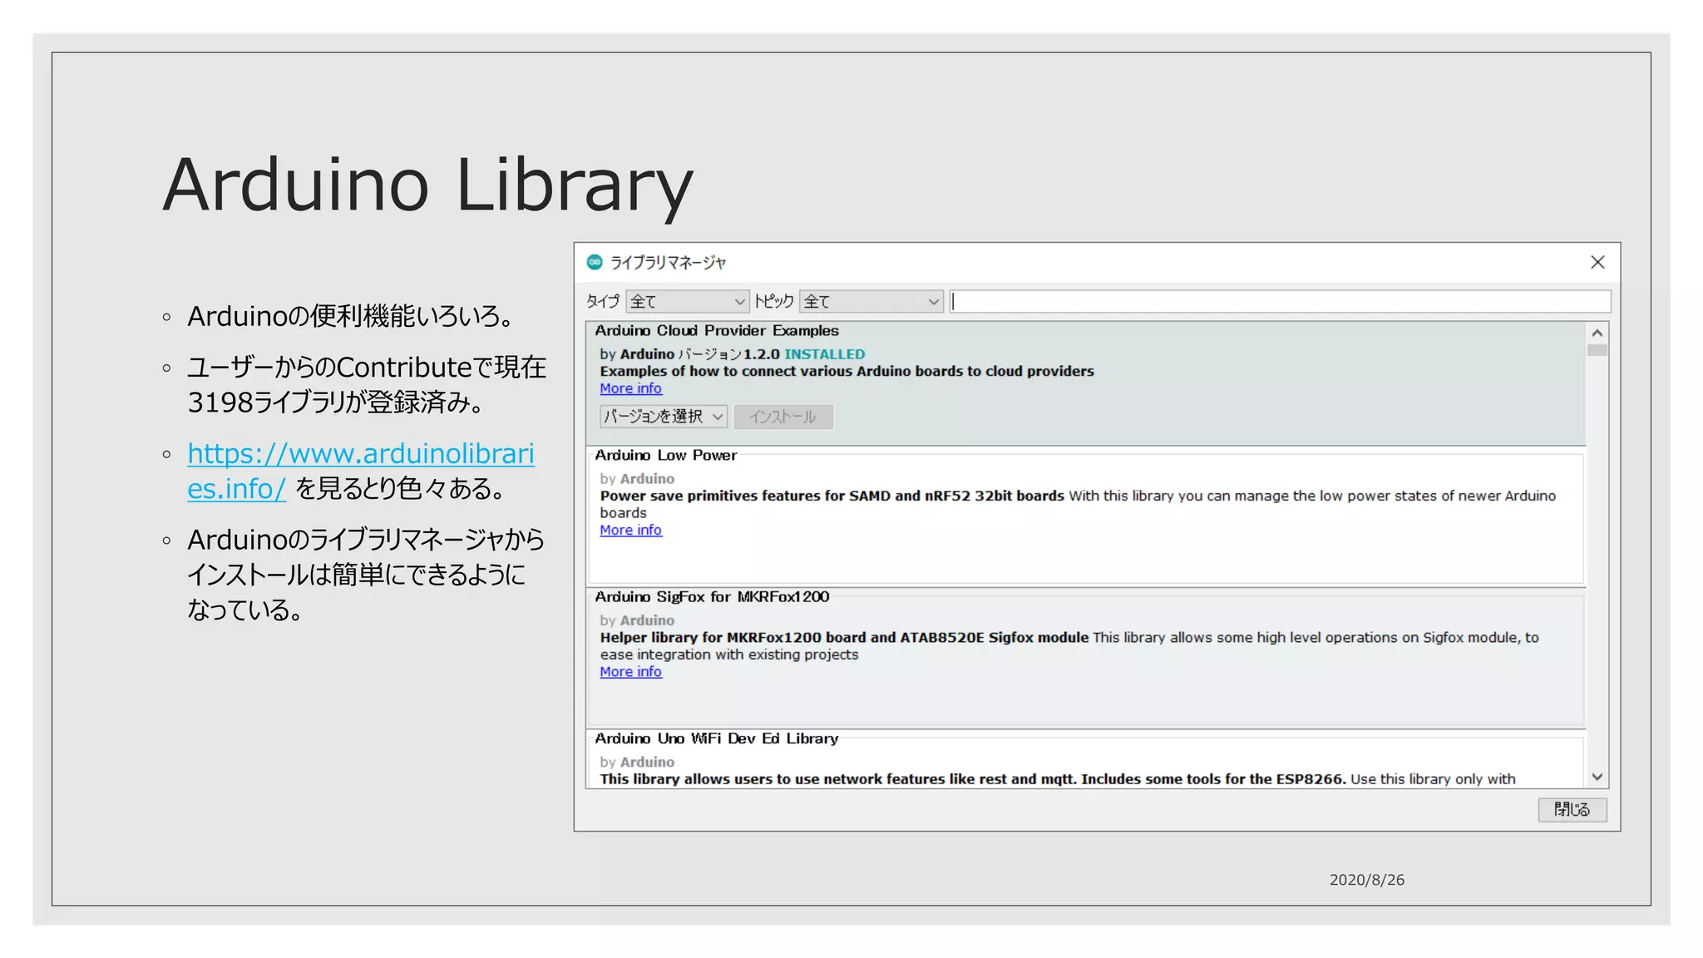The width and height of the screenshot is (1703, 958).
Task: Click the Arduino logo icon in dialog title
Action: pyautogui.click(x=595, y=262)
